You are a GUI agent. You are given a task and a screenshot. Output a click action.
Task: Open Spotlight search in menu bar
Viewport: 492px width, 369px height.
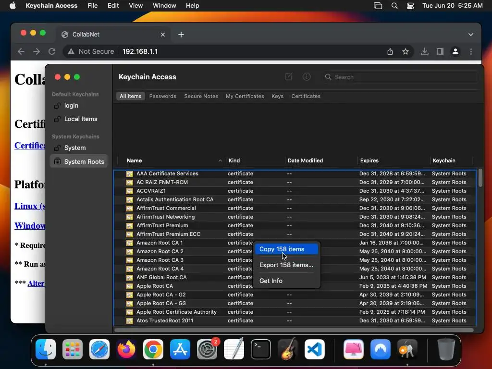394,6
